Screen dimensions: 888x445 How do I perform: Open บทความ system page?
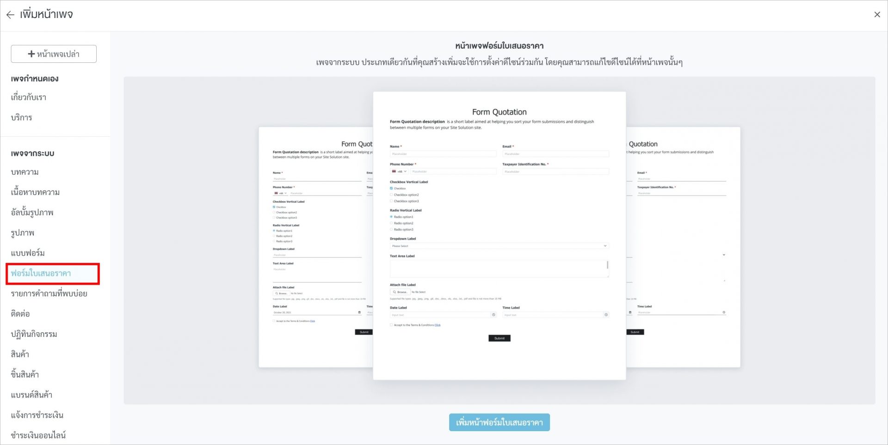point(25,172)
